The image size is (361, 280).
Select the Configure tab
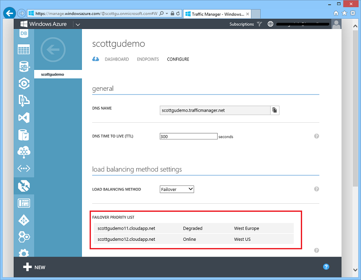click(x=178, y=59)
